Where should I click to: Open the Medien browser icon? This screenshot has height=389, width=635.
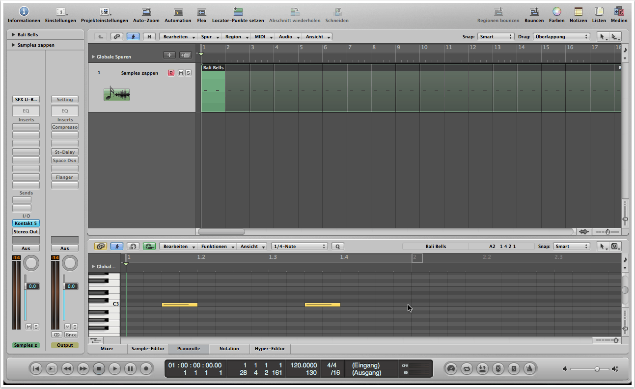click(619, 12)
